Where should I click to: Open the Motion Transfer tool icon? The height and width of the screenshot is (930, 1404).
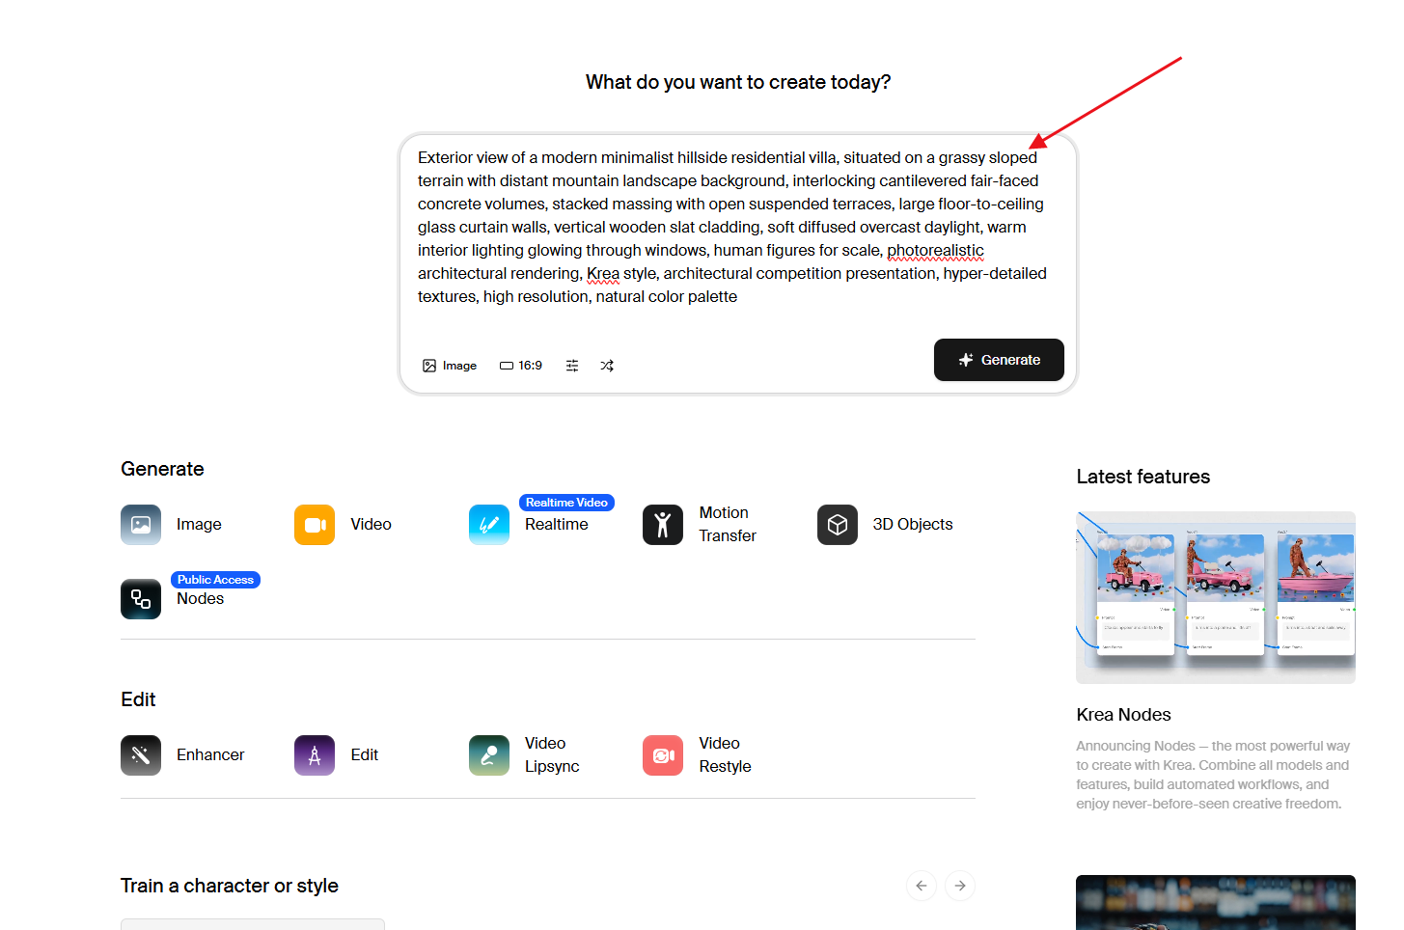coord(663,525)
